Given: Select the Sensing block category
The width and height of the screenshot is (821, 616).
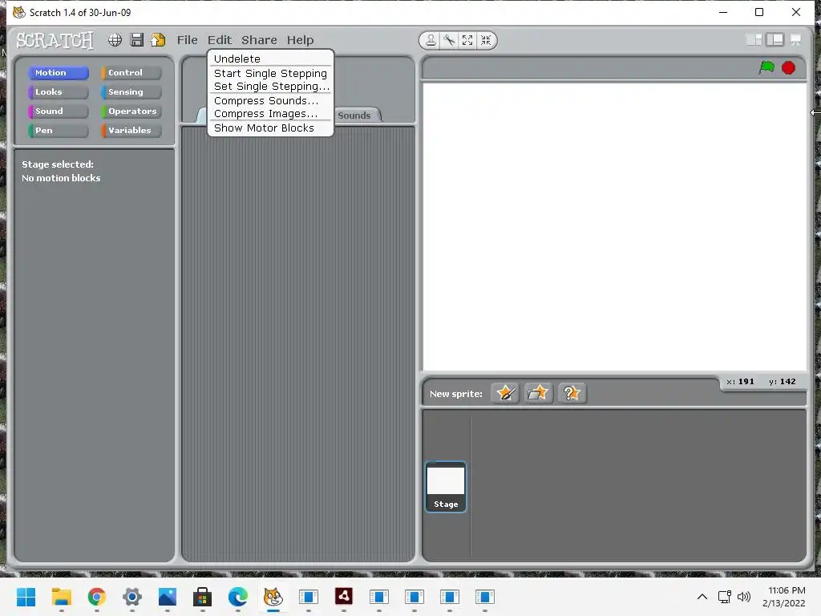Looking at the screenshot, I should pos(131,91).
